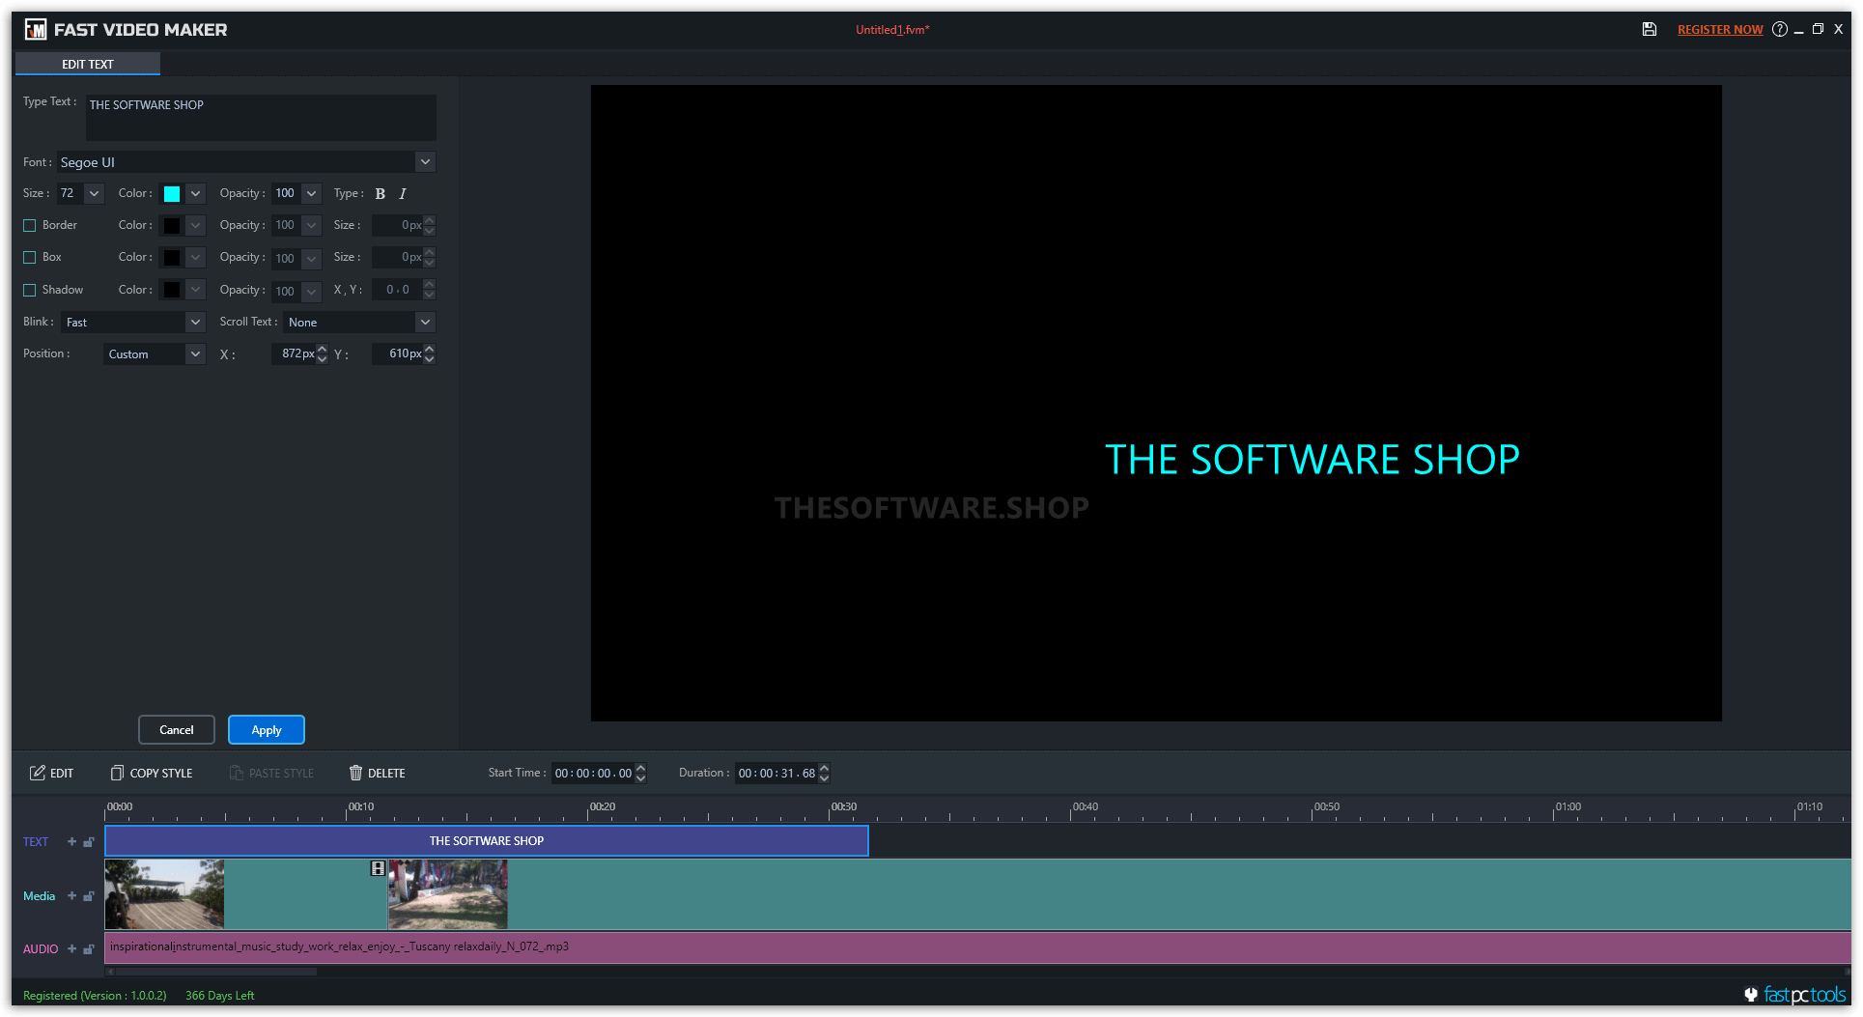This screenshot has width=1863, height=1017.
Task: Open the text Opacity dropdown
Action: [x=311, y=194]
